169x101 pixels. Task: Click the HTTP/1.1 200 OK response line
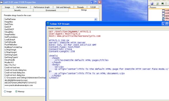(59, 40)
